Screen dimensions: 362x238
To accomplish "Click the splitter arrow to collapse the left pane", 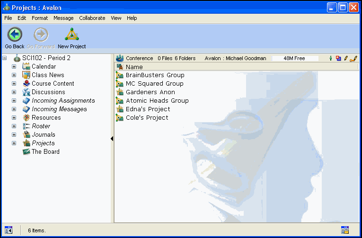I will pos(112,139).
